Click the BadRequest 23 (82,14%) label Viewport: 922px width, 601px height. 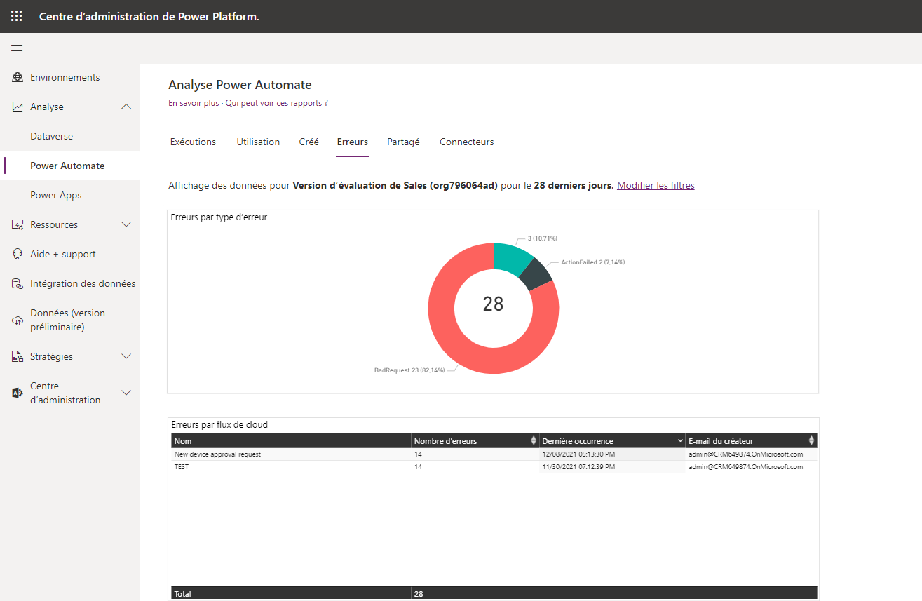pyautogui.click(x=409, y=370)
